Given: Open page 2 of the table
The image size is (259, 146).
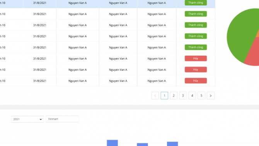Looking at the screenshot, I should click(174, 96).
